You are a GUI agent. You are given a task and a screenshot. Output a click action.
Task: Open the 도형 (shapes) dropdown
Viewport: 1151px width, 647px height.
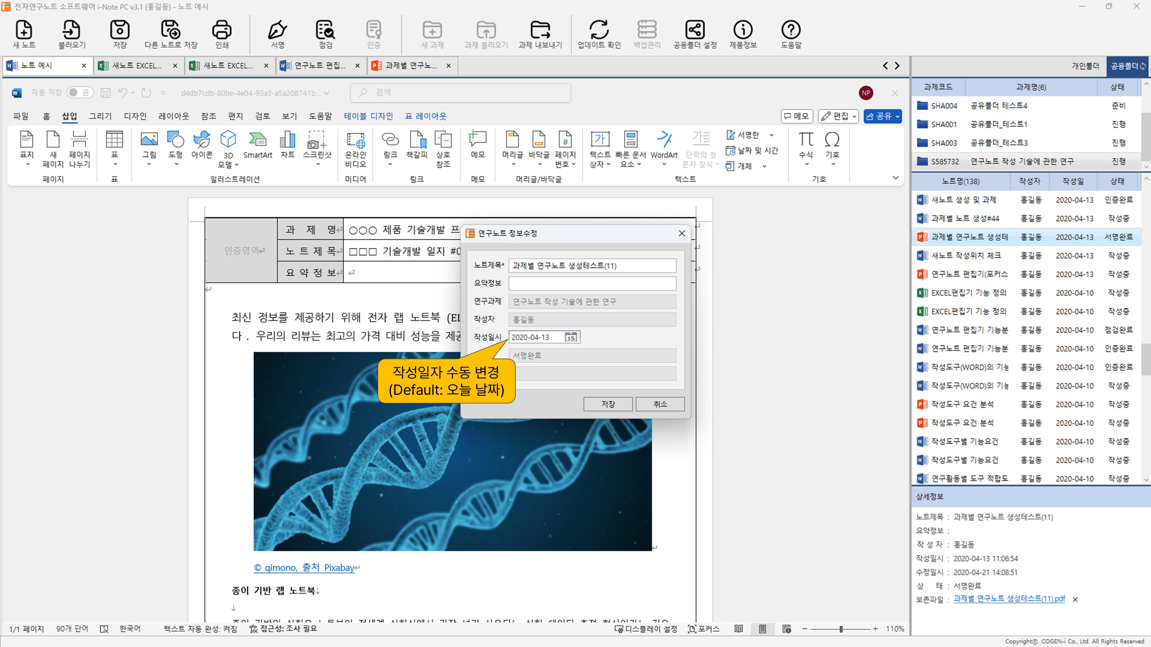pos(176,164)
